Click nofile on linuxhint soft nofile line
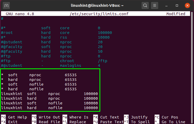This screenshot has height=124, width=194. 55,103
